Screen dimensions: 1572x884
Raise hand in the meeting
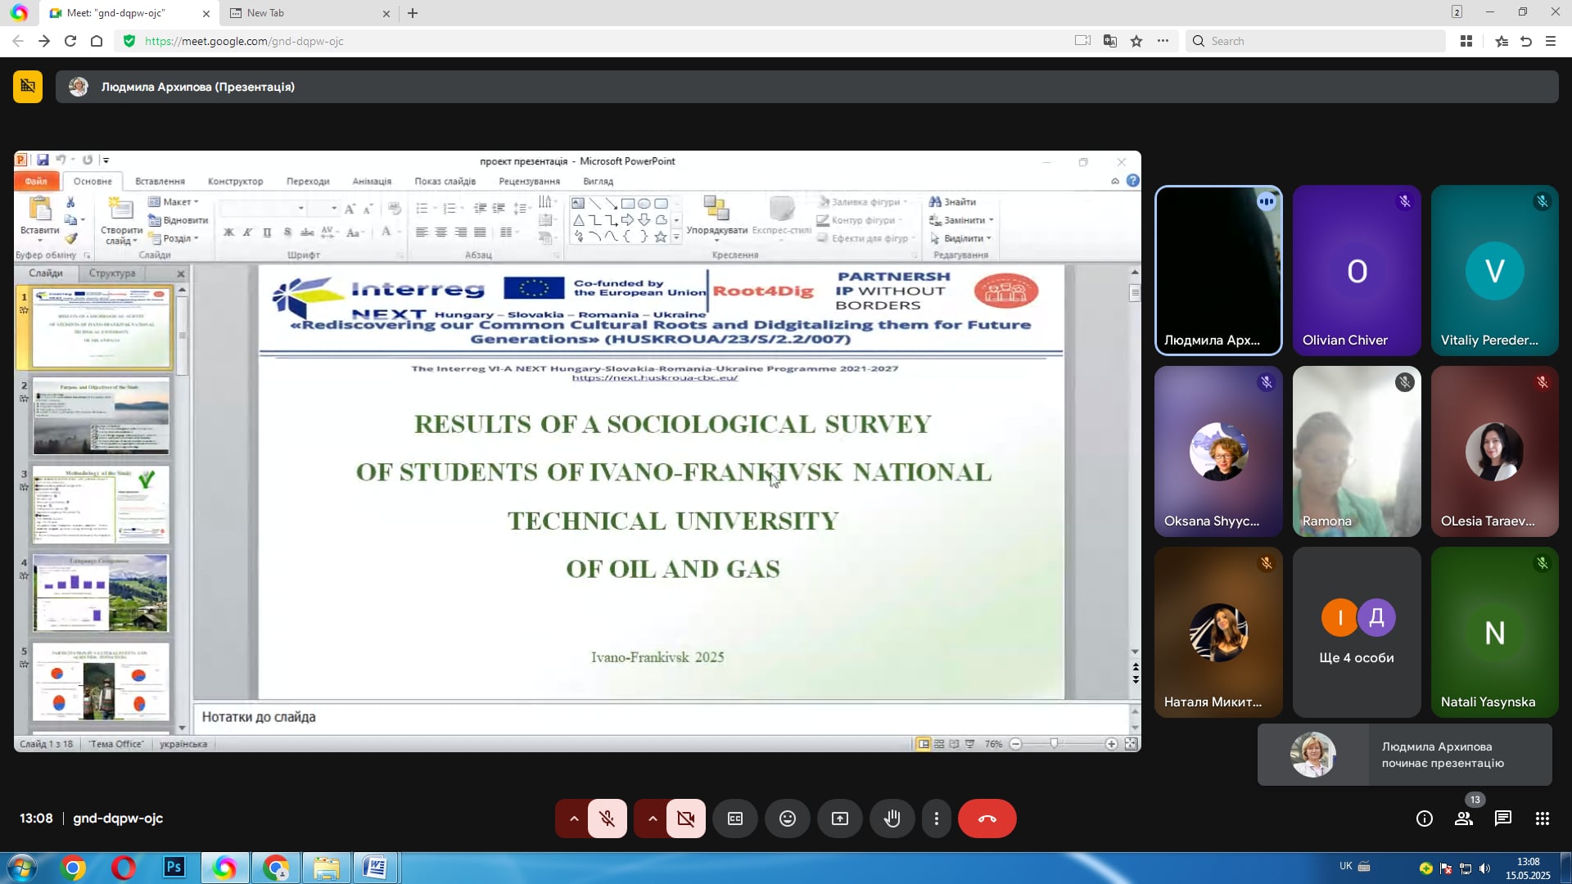pyautogui.click(x=892, y=819)
